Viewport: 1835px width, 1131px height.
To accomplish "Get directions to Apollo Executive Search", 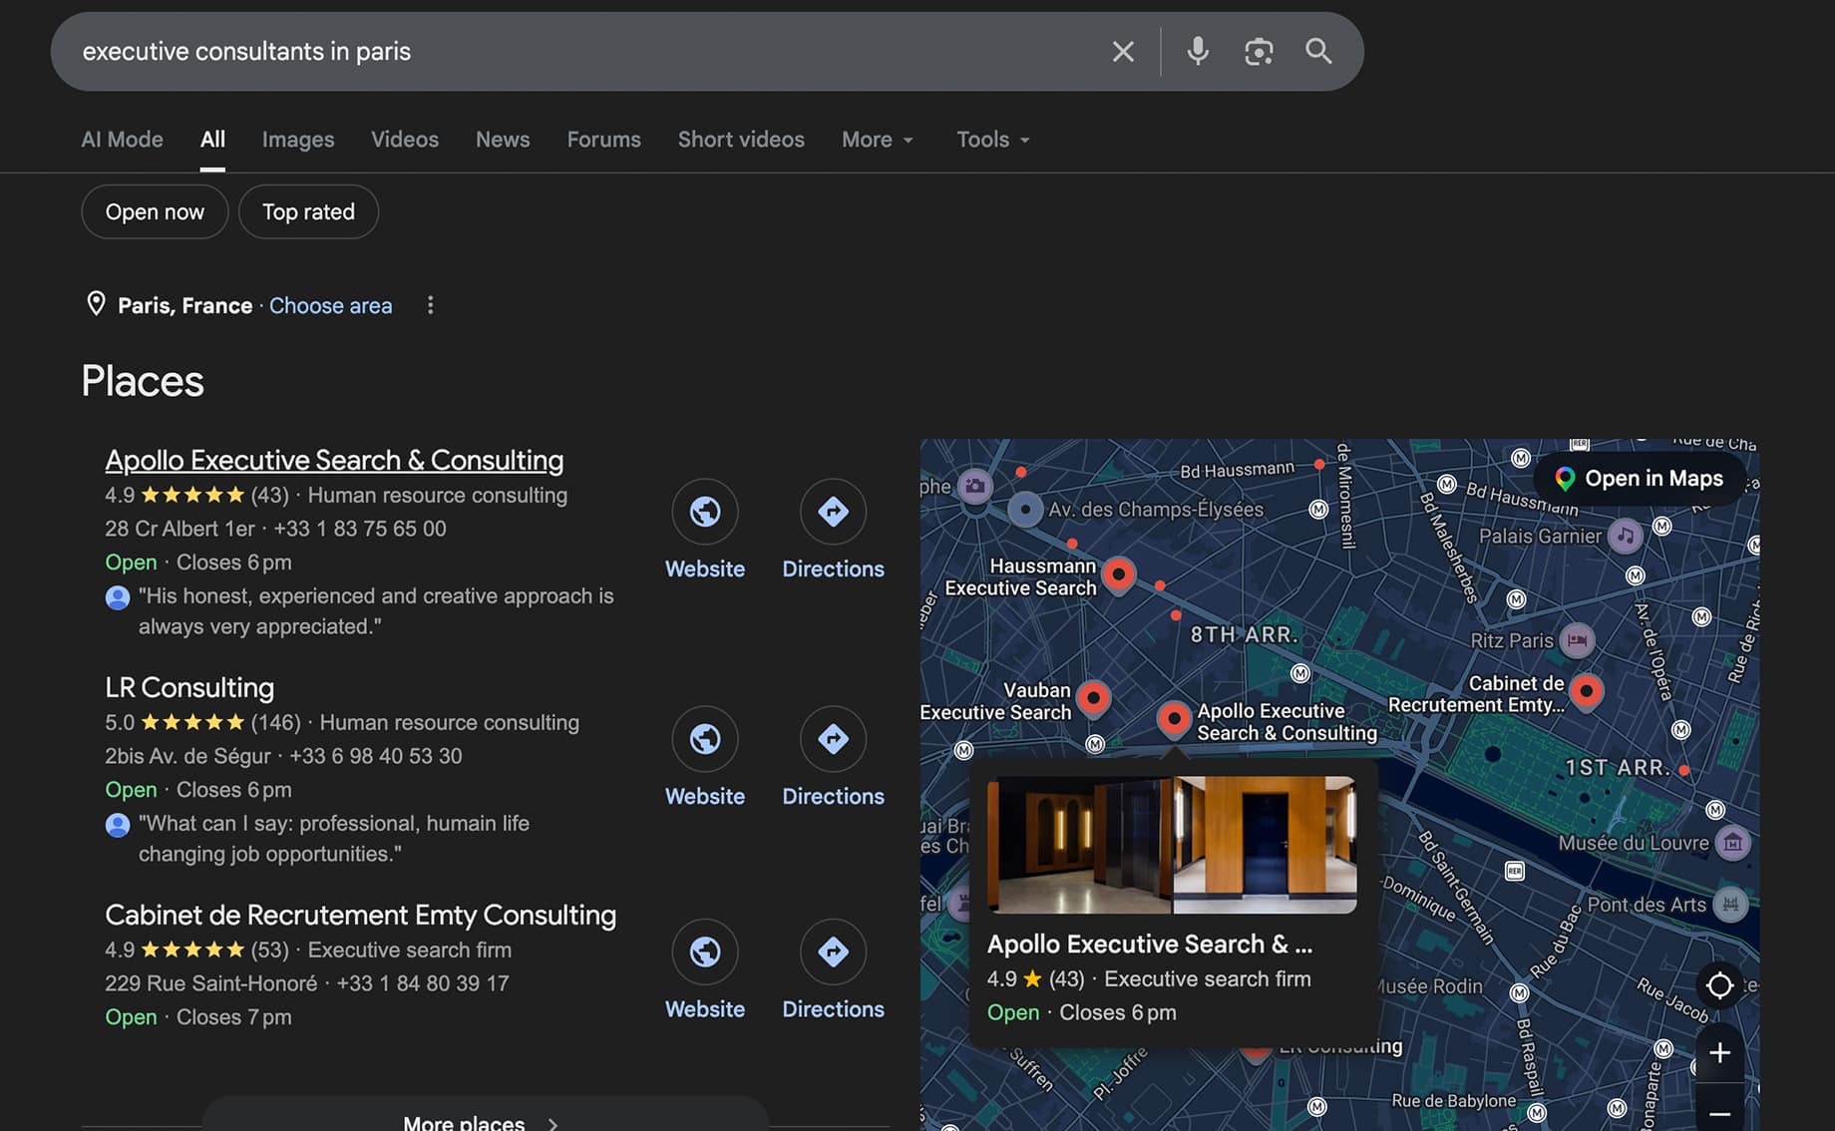I will pos(833,512).
